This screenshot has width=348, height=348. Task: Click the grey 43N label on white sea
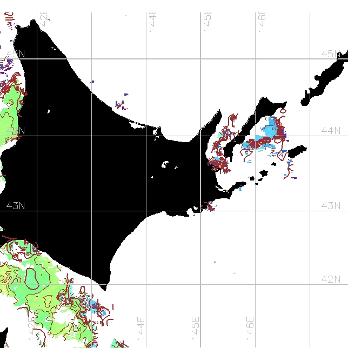click(x=331, y=206)
